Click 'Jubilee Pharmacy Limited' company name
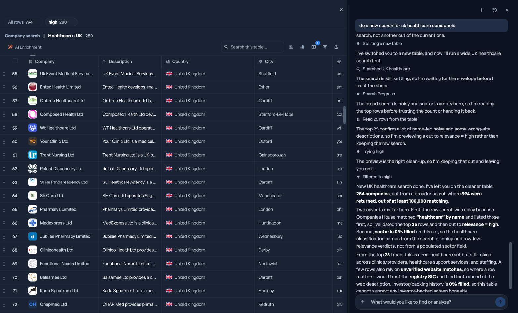518x313 pixels. [65, 236]
